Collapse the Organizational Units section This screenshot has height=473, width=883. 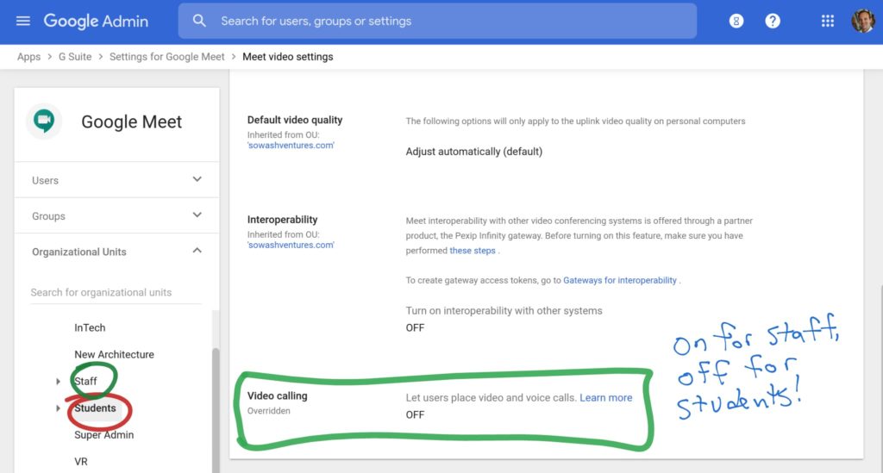pos(116,252)
